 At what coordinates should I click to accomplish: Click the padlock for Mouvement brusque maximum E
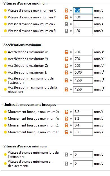click(x=66, y=132)
